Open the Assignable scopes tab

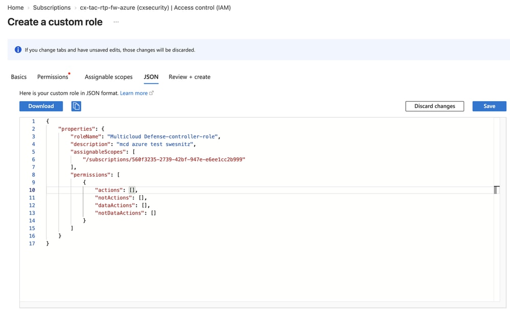click(109, 77)
